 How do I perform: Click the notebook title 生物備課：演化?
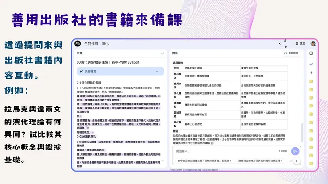(96, 44)
